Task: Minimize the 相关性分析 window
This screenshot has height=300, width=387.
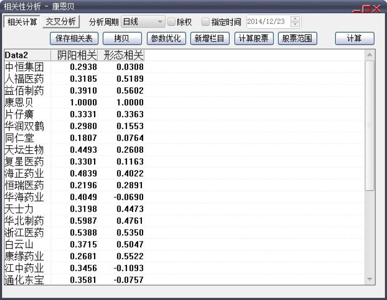Action: pyautogui.click(x=356, y=10)
